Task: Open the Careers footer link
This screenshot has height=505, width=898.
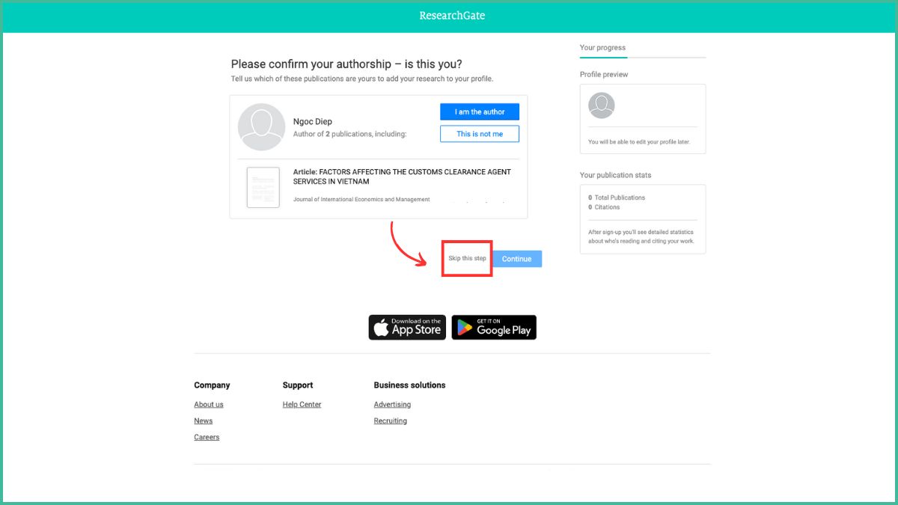Action: point(207,438)
